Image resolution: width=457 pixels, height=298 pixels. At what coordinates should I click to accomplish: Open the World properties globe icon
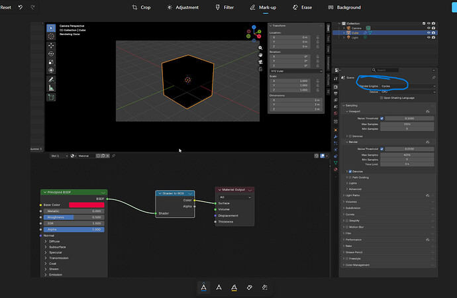pos(336,113)
